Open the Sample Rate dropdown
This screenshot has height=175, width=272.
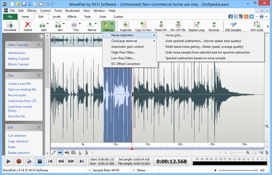point(90,170)
